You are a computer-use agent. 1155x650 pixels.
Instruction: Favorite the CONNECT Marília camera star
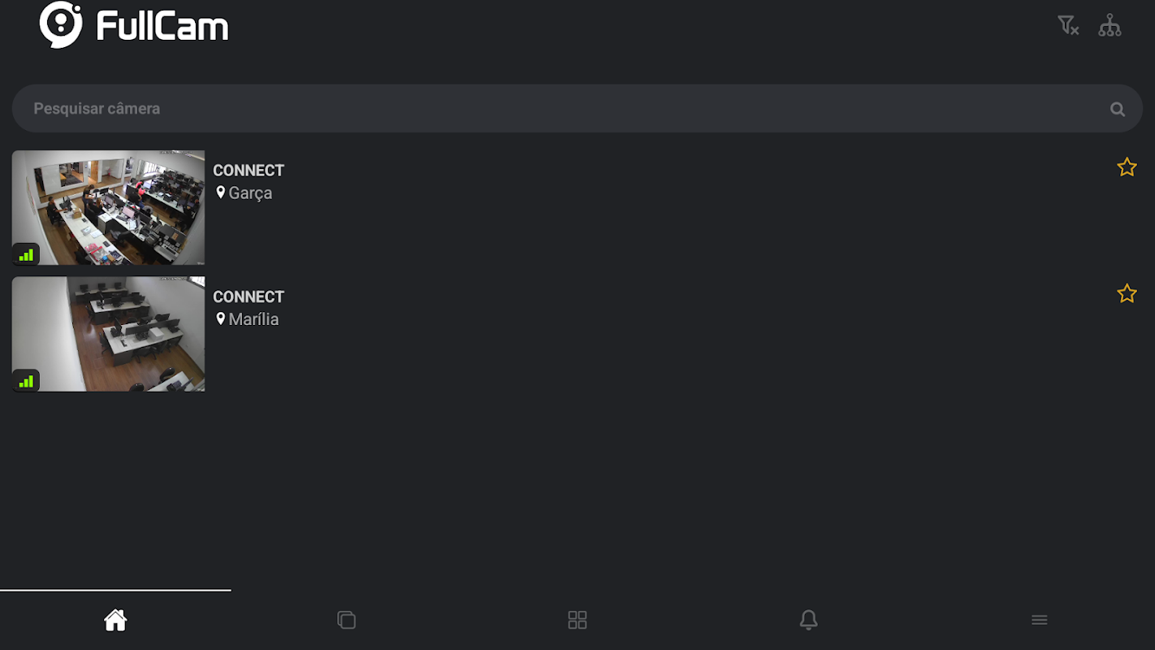tap(1127, 293)
